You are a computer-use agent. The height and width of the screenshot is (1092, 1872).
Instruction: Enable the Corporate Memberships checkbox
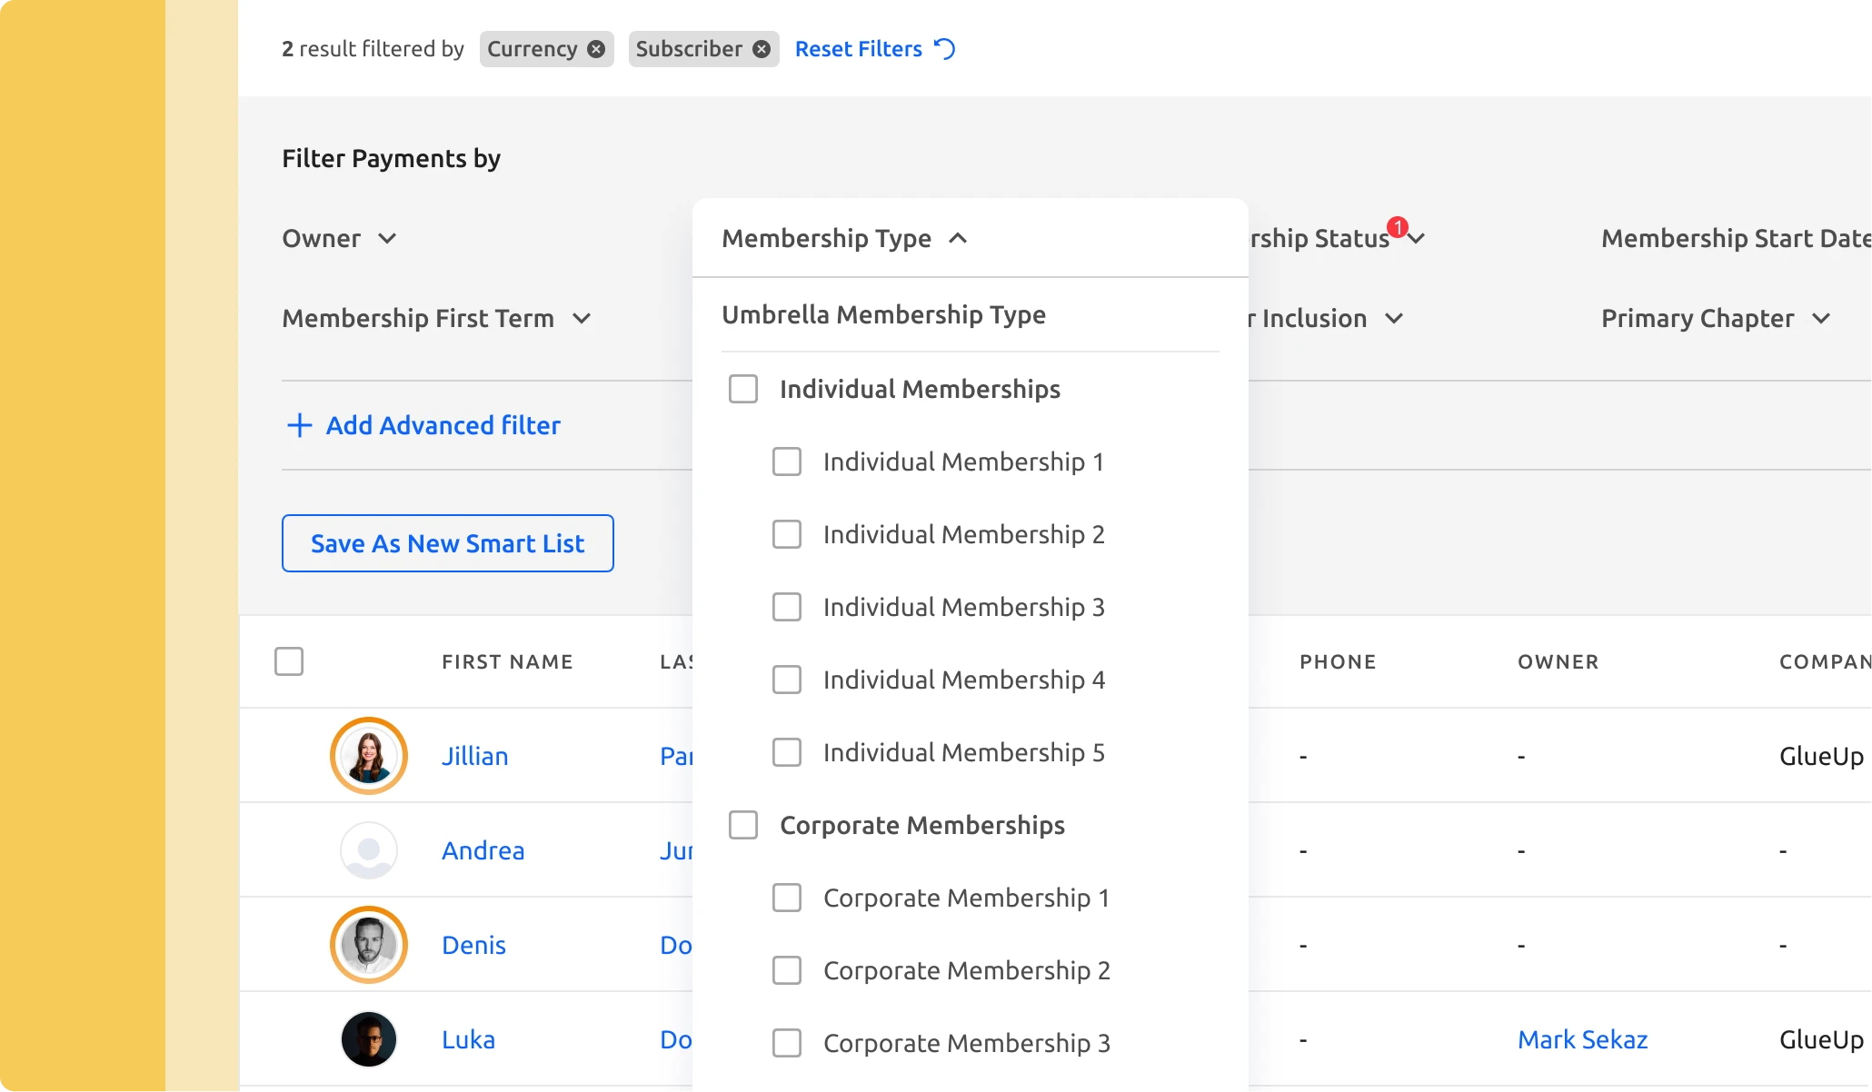(x=742, y=824)
